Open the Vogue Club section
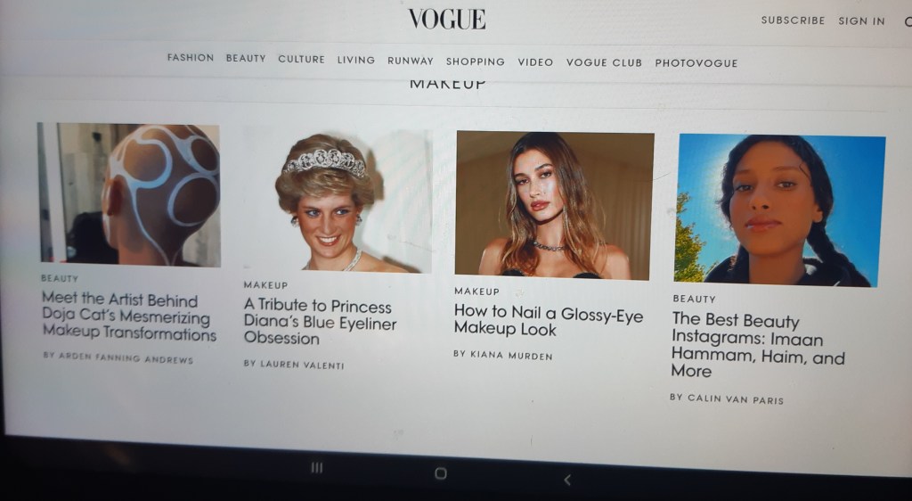Screen dimensions: 912x501 tap(604, 62)
